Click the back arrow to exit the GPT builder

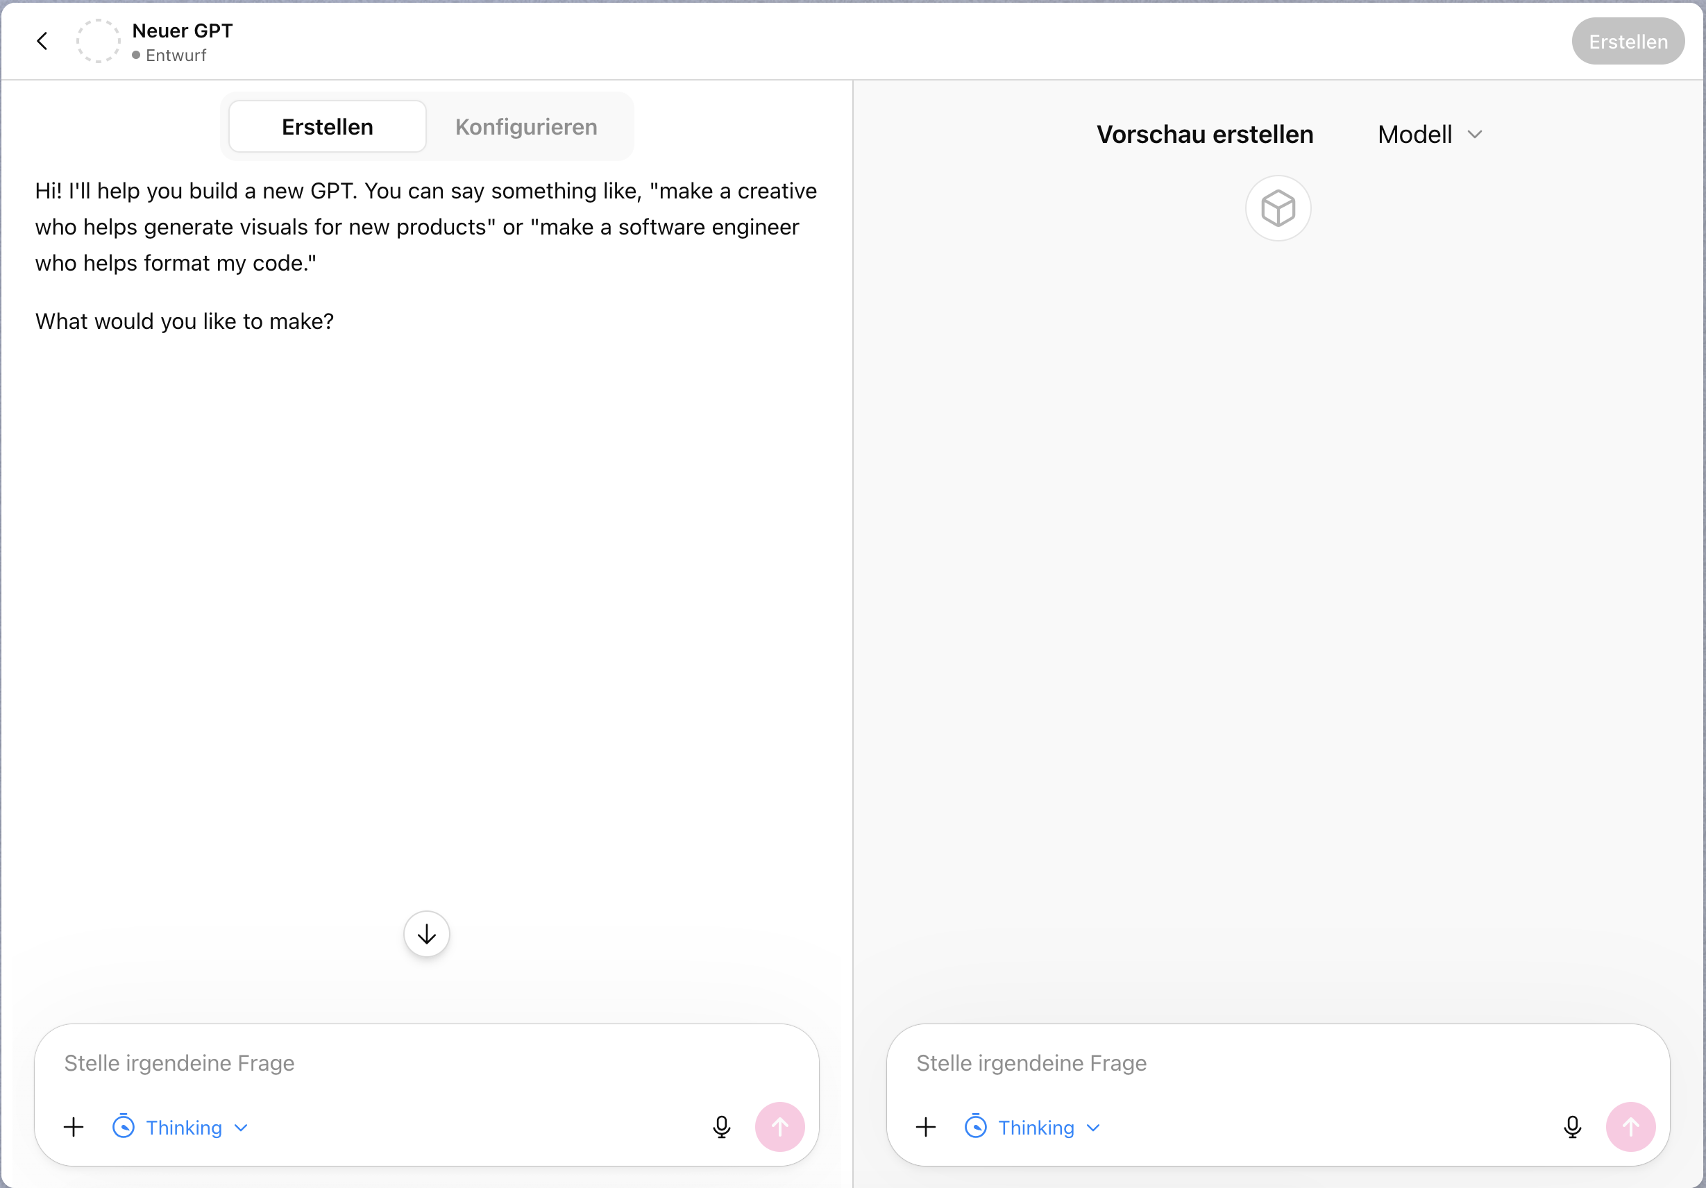tap(42, 41)
